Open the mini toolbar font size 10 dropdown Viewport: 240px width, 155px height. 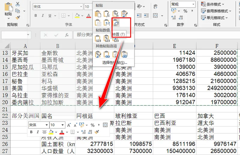[62, 125]
